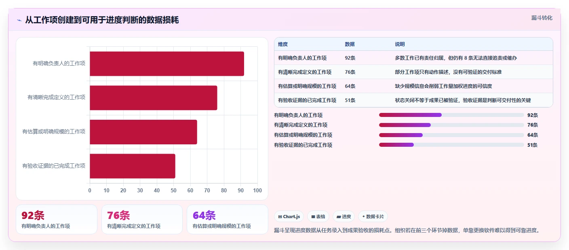Click the chart y-axis label 有明确负责人的工作项
The height and width of the screenshot is (250, 569).
[59, 64]
